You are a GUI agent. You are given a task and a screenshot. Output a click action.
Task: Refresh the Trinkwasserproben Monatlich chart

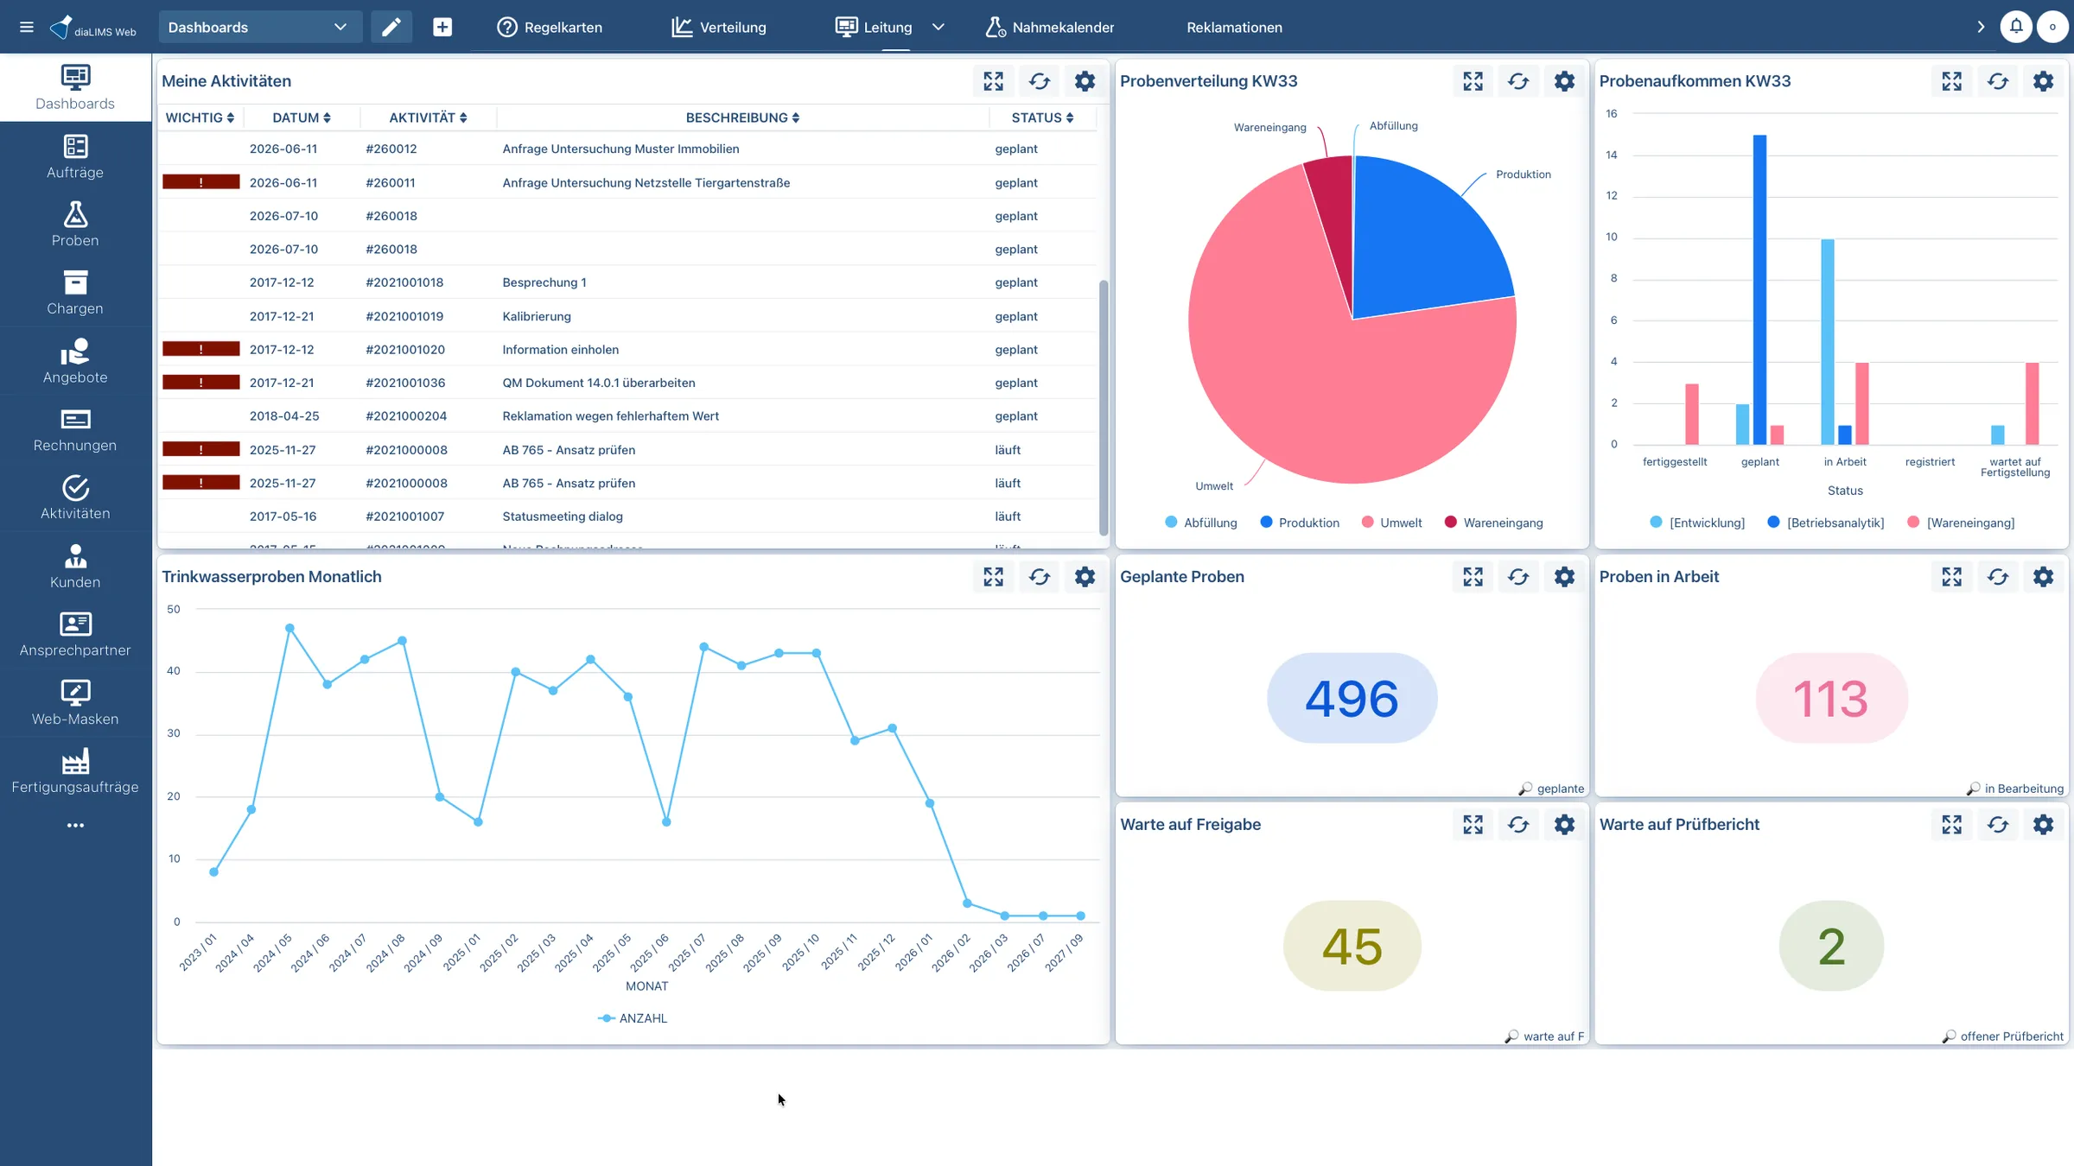click(x=1040, y=577)
